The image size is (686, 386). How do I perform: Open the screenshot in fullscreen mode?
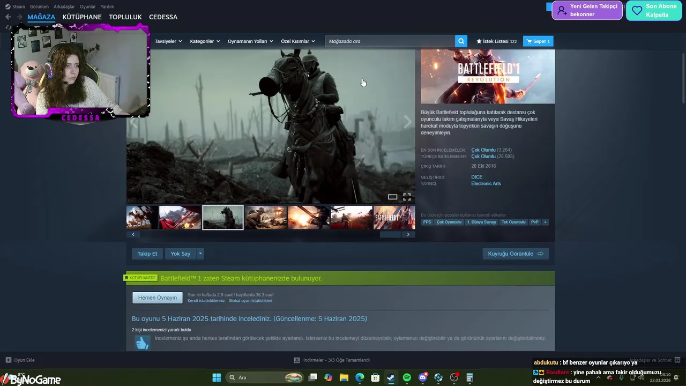click(x=407, y=197)
